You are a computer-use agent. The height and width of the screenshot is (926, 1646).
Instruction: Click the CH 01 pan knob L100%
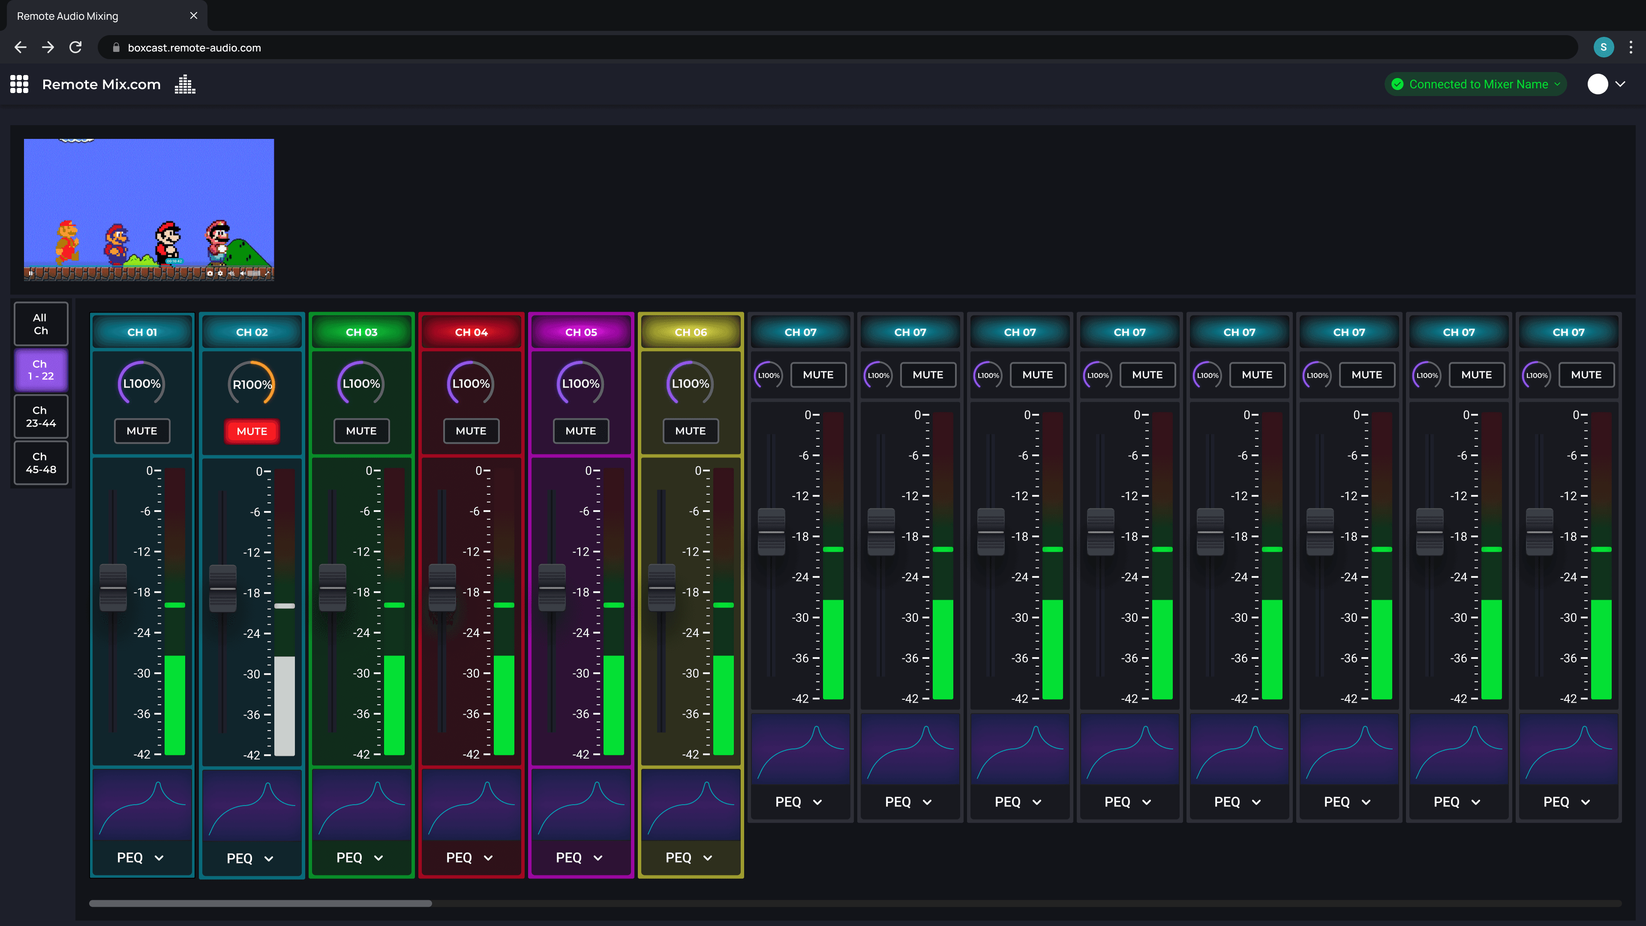point(142,383)
